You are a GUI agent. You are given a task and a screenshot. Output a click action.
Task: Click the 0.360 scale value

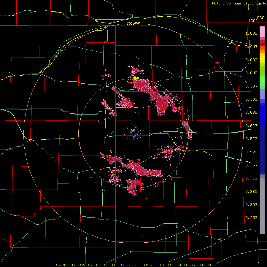[251, 192]
